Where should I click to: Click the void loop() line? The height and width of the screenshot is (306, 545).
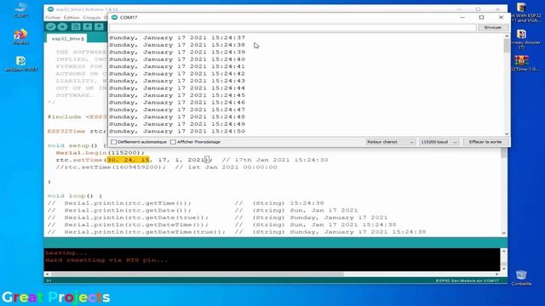click(x=75, y=196)
